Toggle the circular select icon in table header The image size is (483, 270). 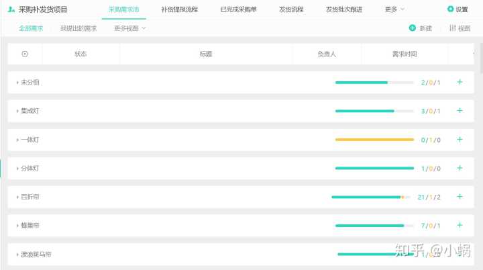[x=25, y=54]
